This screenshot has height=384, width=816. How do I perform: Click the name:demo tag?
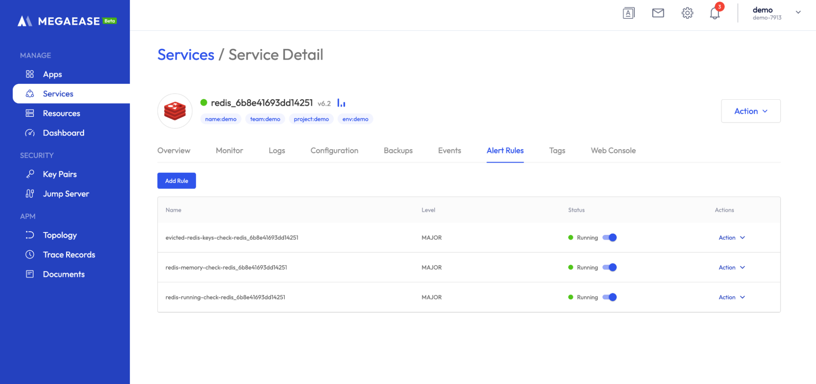tap(221, 119)
